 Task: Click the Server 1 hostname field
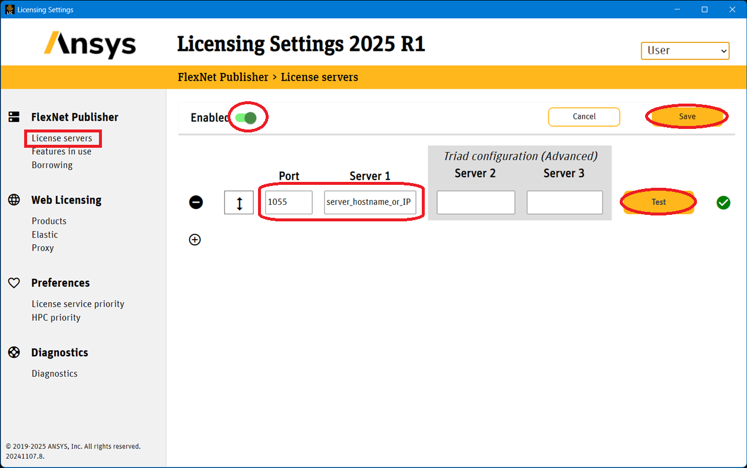point(370,203)
